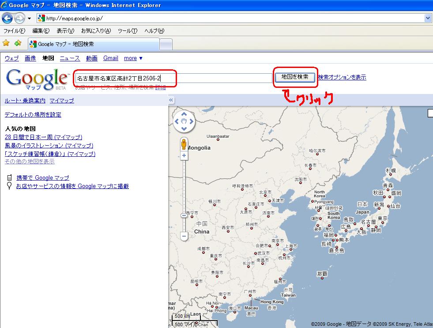433x328 pixels.
Task: Open 検索オプションを表示 link
Action: 342,77
